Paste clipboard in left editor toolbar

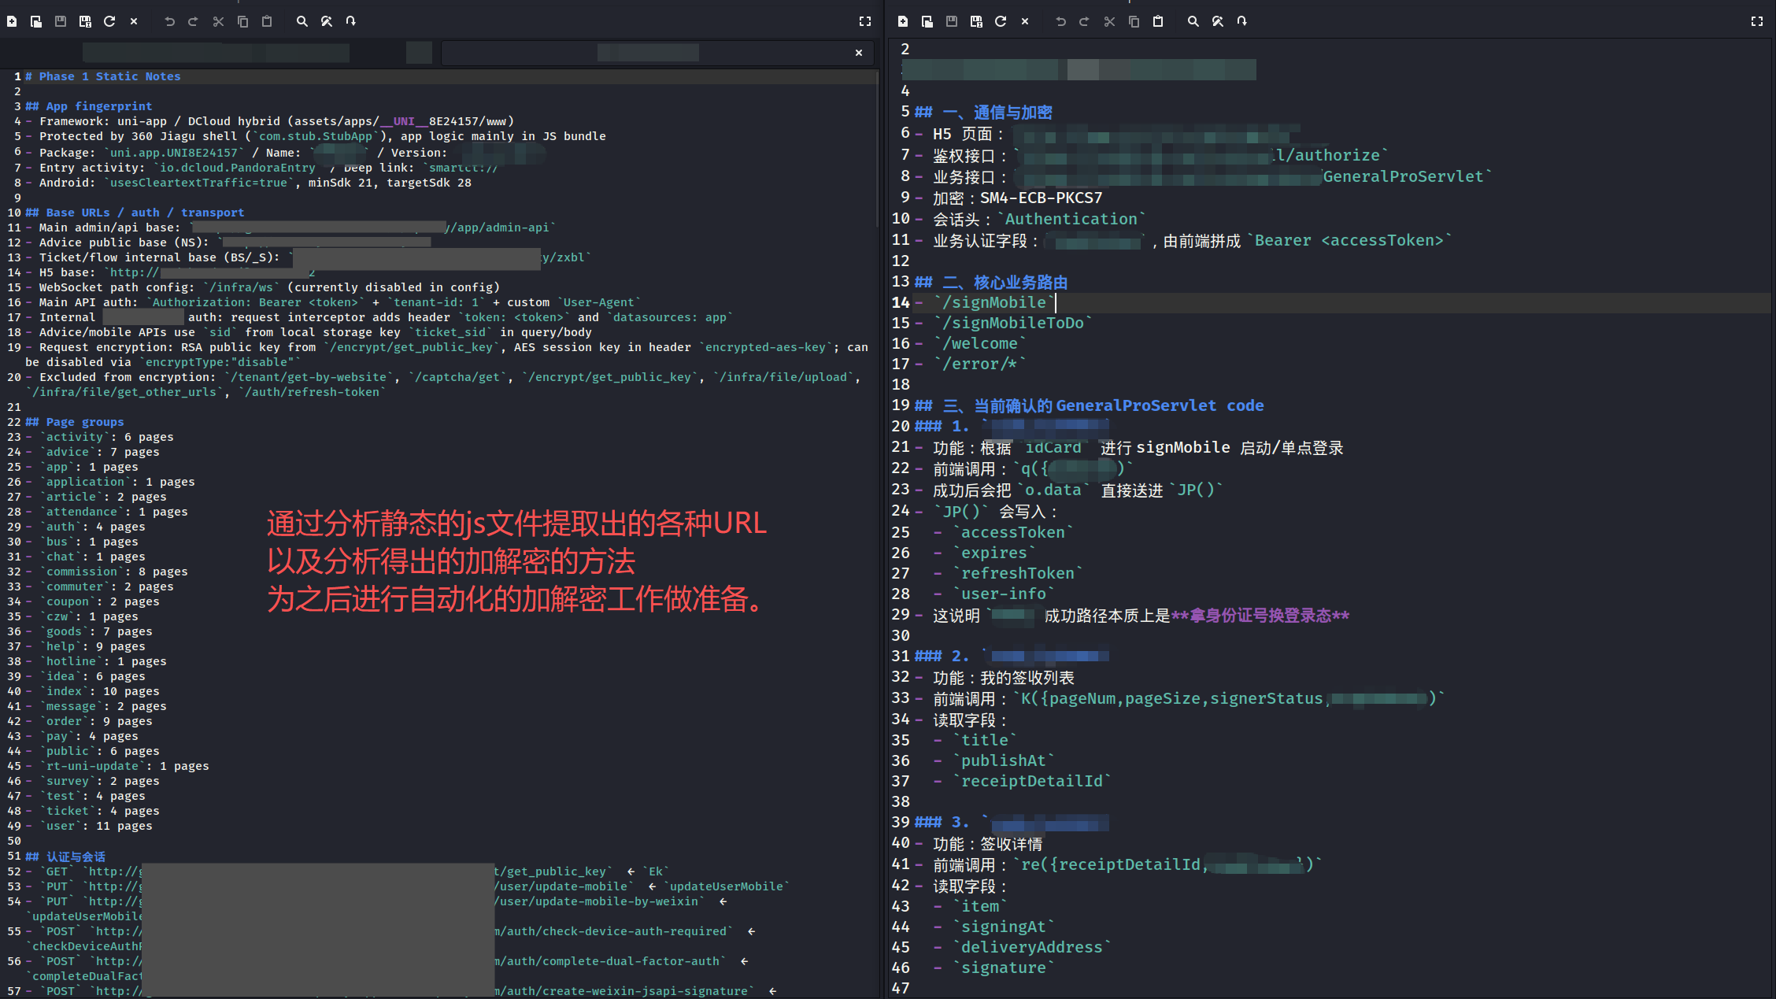coord(267,21)
